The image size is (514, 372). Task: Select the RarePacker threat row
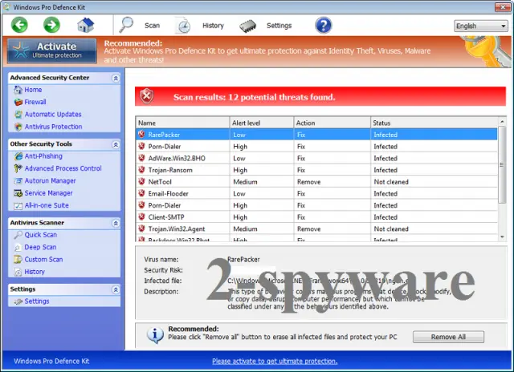click(316, 135)
